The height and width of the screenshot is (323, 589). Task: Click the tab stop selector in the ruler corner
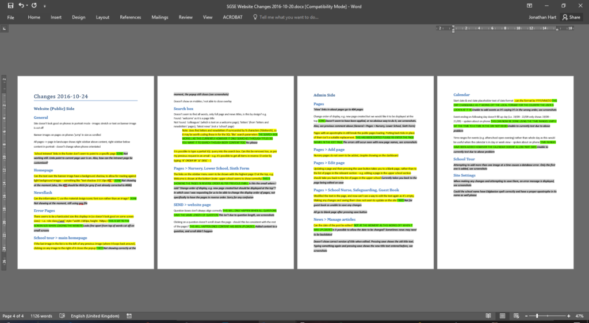pos(4,29)
